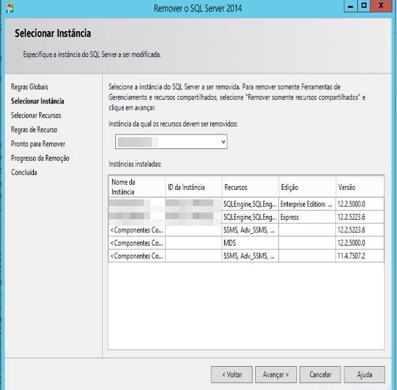
Task: Select the Selecionar Recursos step
Action: 36,115
